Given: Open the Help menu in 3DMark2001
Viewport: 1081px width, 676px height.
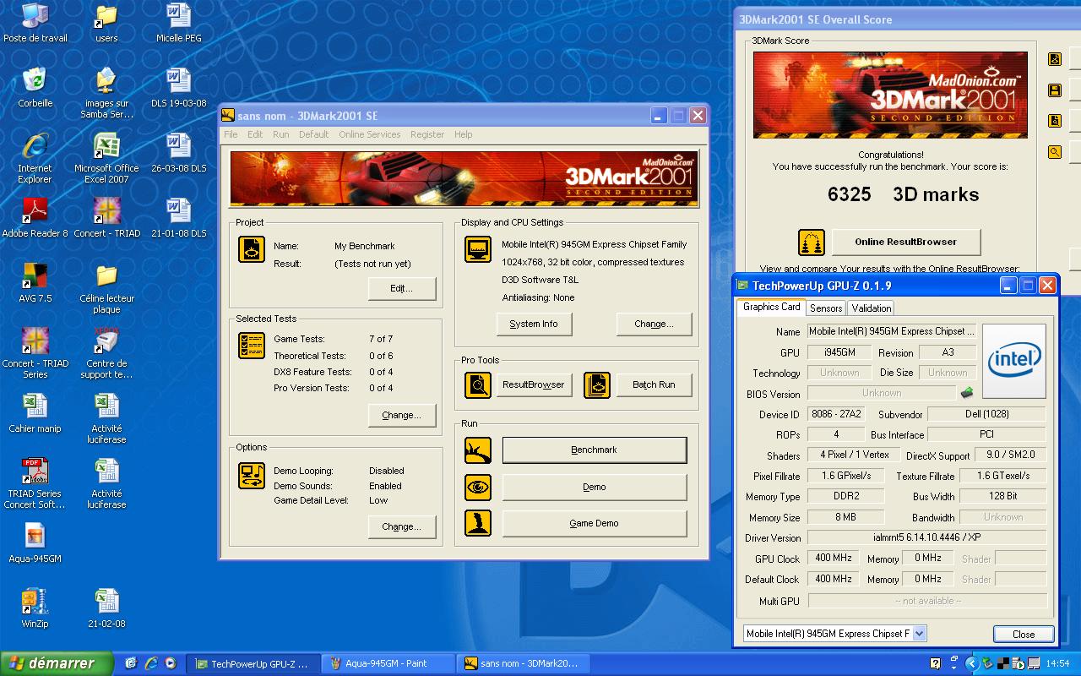Looking at the screenshot, I should click(x=464, y=134).
